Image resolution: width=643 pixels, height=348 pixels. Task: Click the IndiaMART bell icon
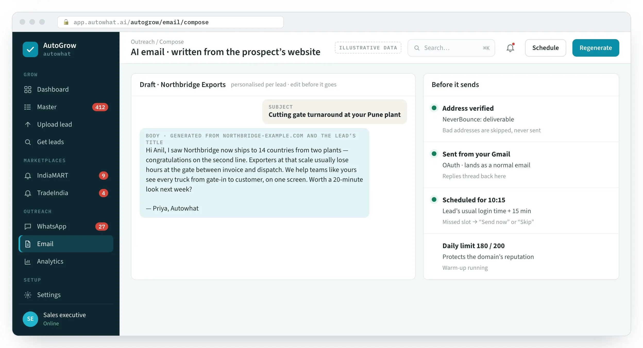pyautogui.click(x=28, y=176)
